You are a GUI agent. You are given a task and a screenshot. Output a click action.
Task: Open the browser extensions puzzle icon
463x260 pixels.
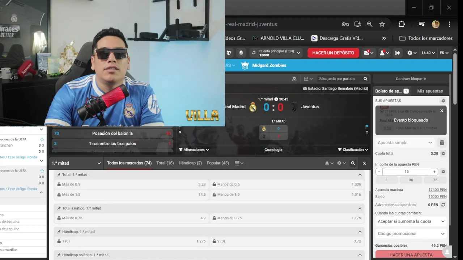(x=402, y=24)
